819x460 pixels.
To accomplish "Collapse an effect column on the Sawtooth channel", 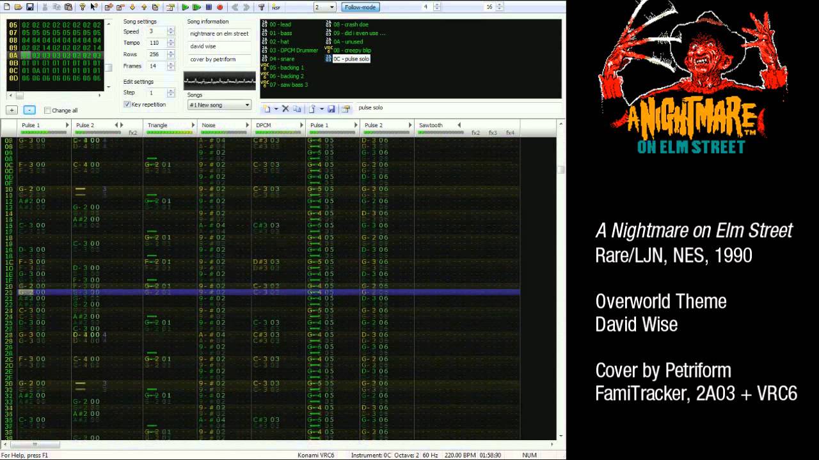I will tap(459, 125).
